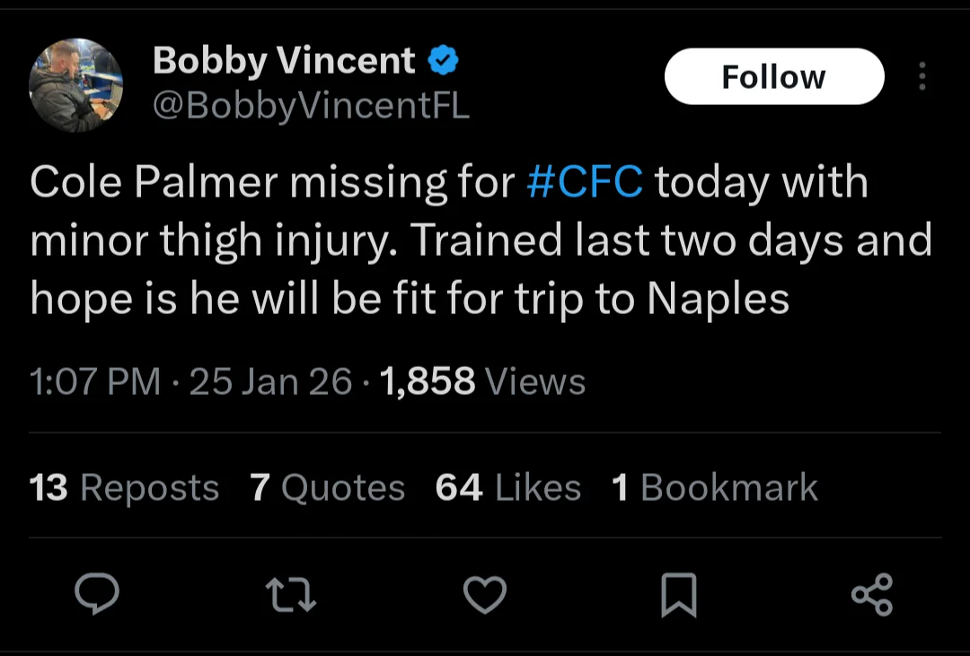
Task: Show who gave the 64 Likes
Action: coord(508,488)
